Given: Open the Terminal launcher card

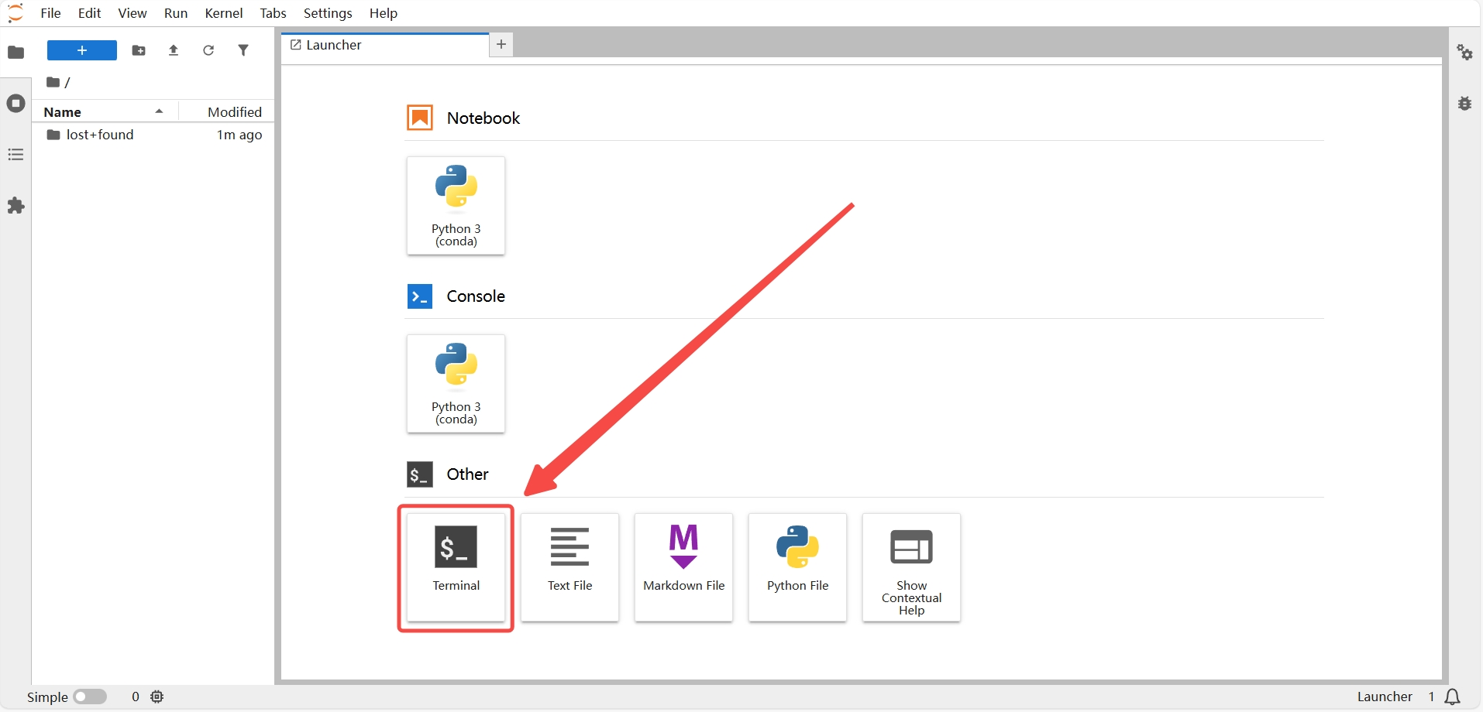Looking at the screenshot, I should pyautogui.click(x=456, y=567).
